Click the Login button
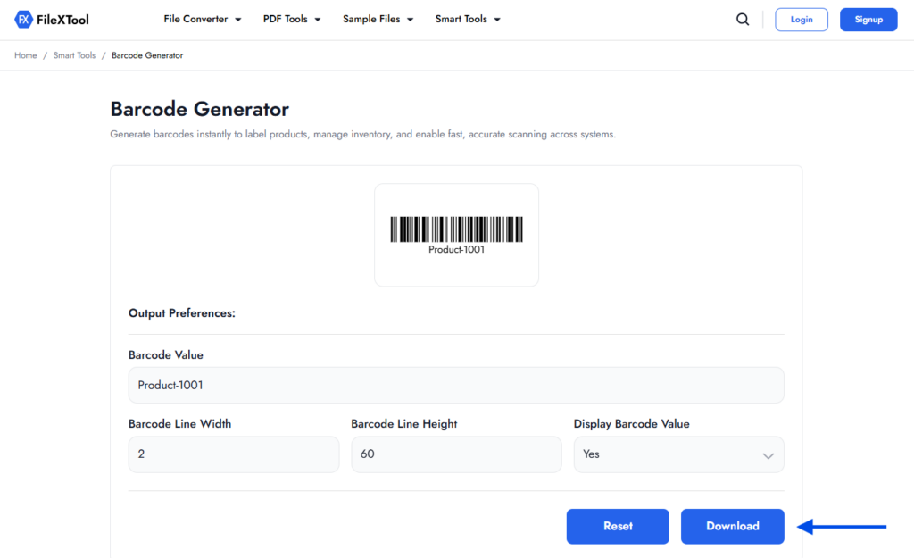This screenshot has width=914, height=558. pos(801,19)
